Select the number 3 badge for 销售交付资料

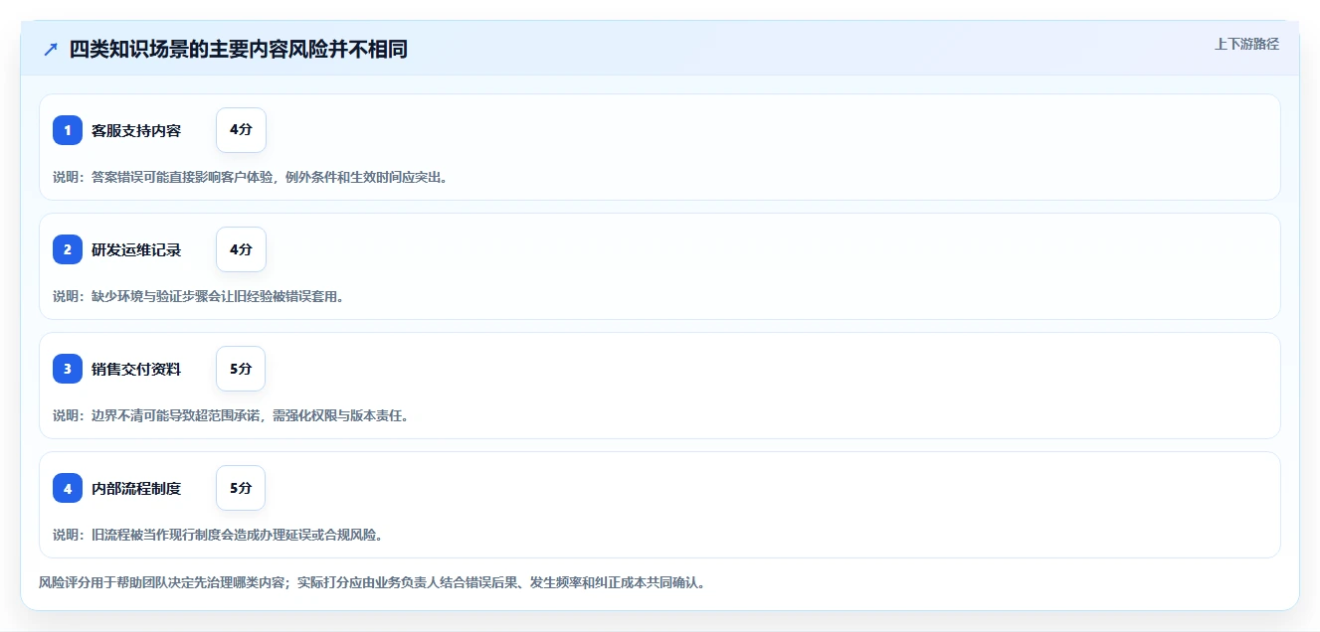click(68, 369)
